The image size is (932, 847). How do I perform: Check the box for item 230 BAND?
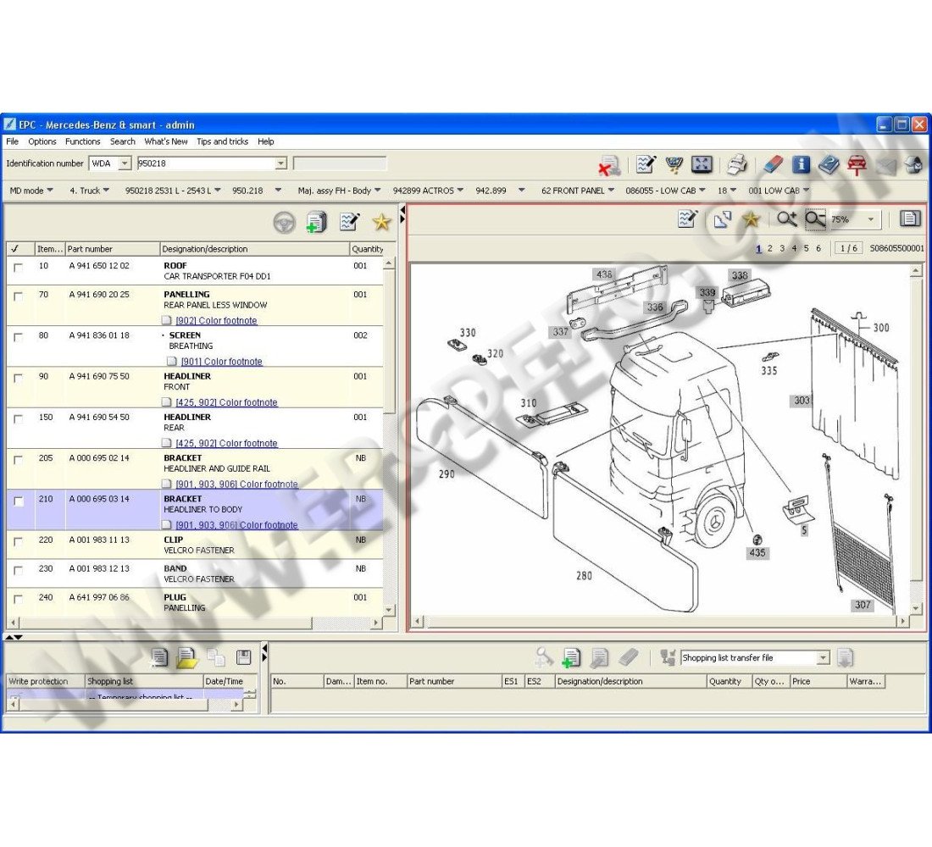coord(19,570)
